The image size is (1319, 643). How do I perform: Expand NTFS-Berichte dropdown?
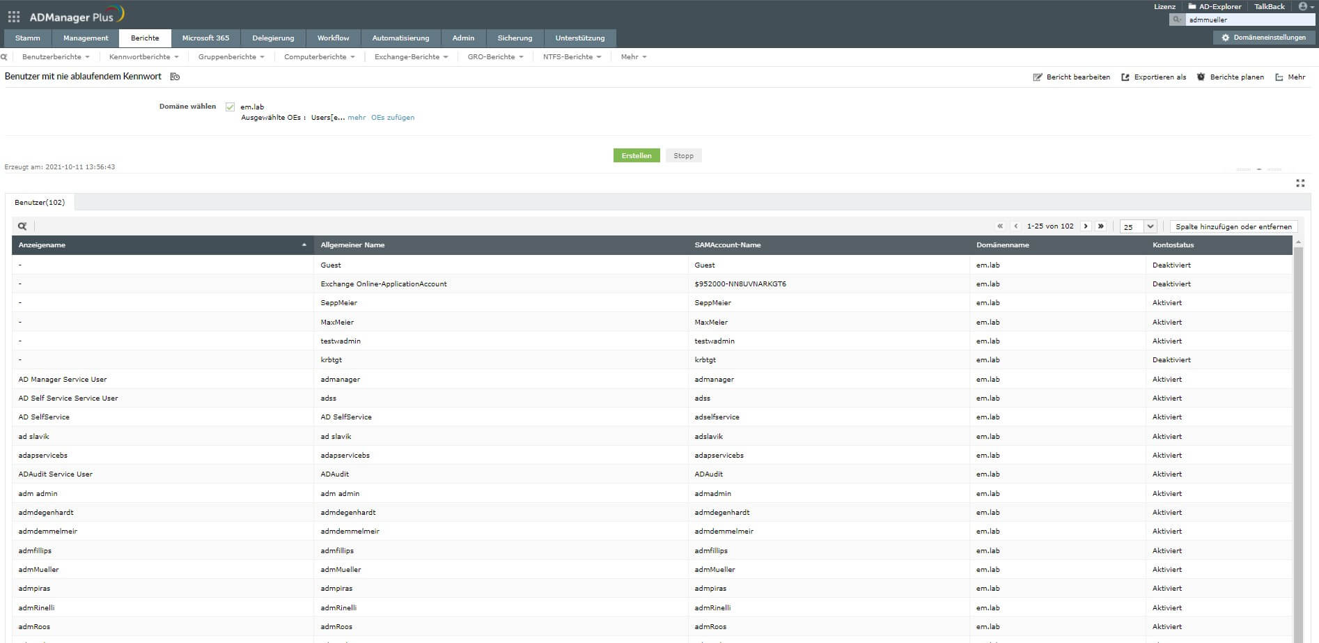tap(572, 57)
